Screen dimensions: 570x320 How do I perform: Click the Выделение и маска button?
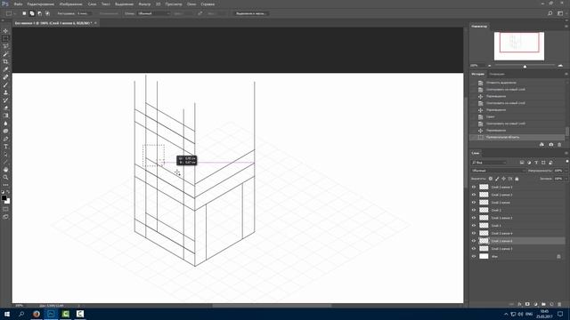[251, 13]
